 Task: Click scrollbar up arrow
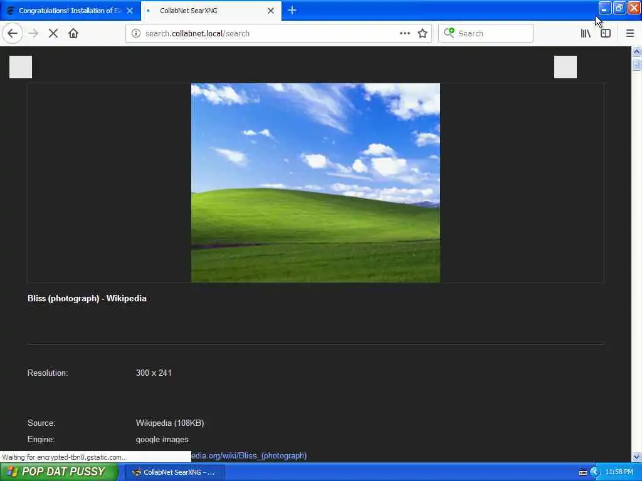click(636, 51)
